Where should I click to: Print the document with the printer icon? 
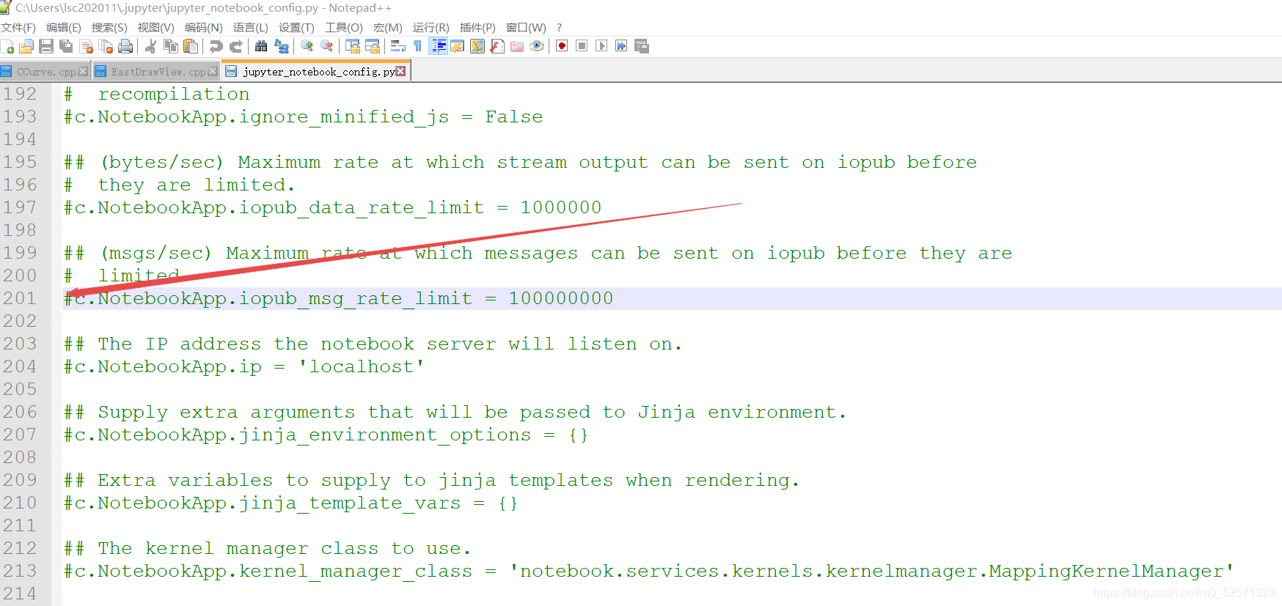pos(125,46)
